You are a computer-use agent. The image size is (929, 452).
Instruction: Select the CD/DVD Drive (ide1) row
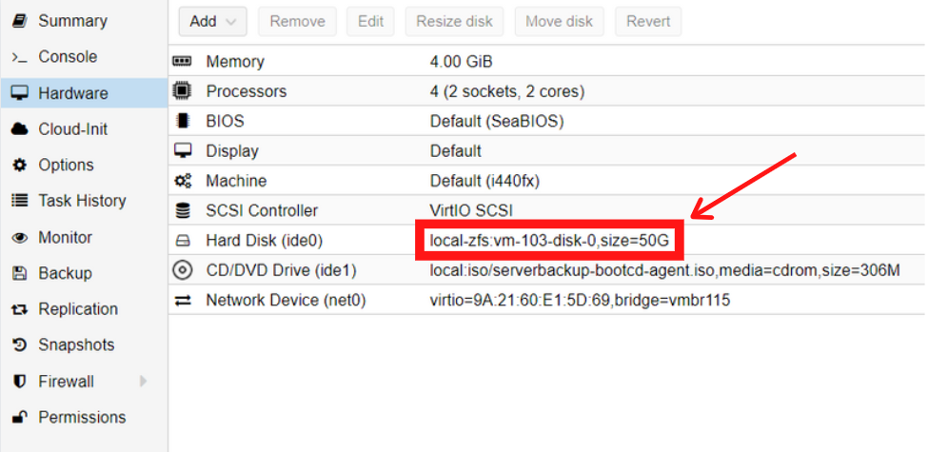tap(547, 271)
